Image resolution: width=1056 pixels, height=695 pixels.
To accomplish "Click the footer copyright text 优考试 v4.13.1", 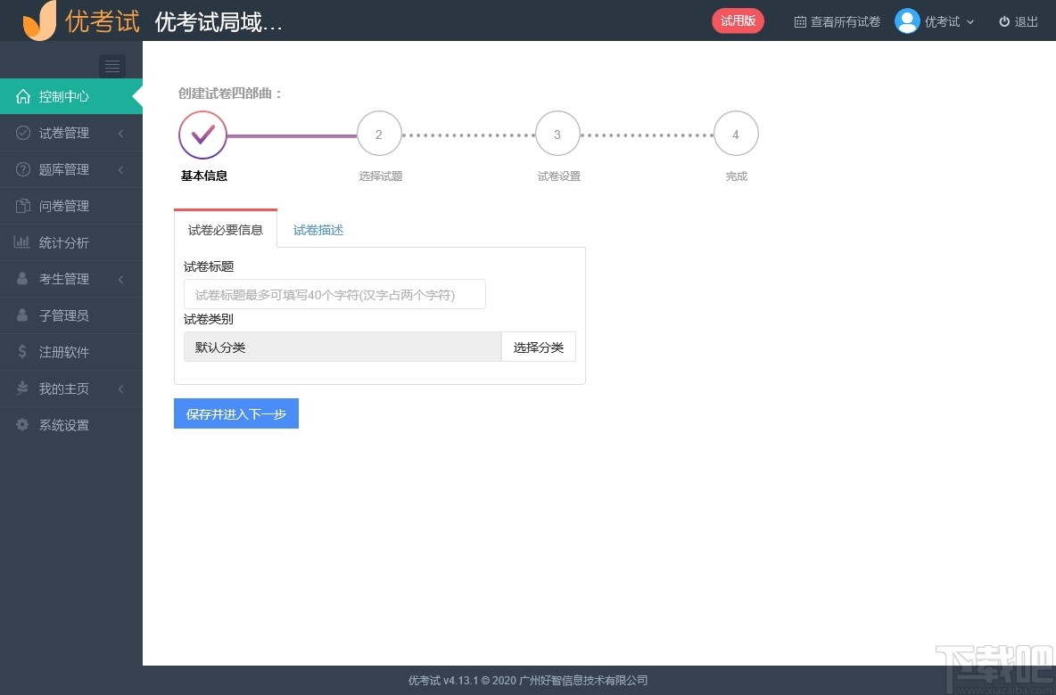I will pos(528,680).
